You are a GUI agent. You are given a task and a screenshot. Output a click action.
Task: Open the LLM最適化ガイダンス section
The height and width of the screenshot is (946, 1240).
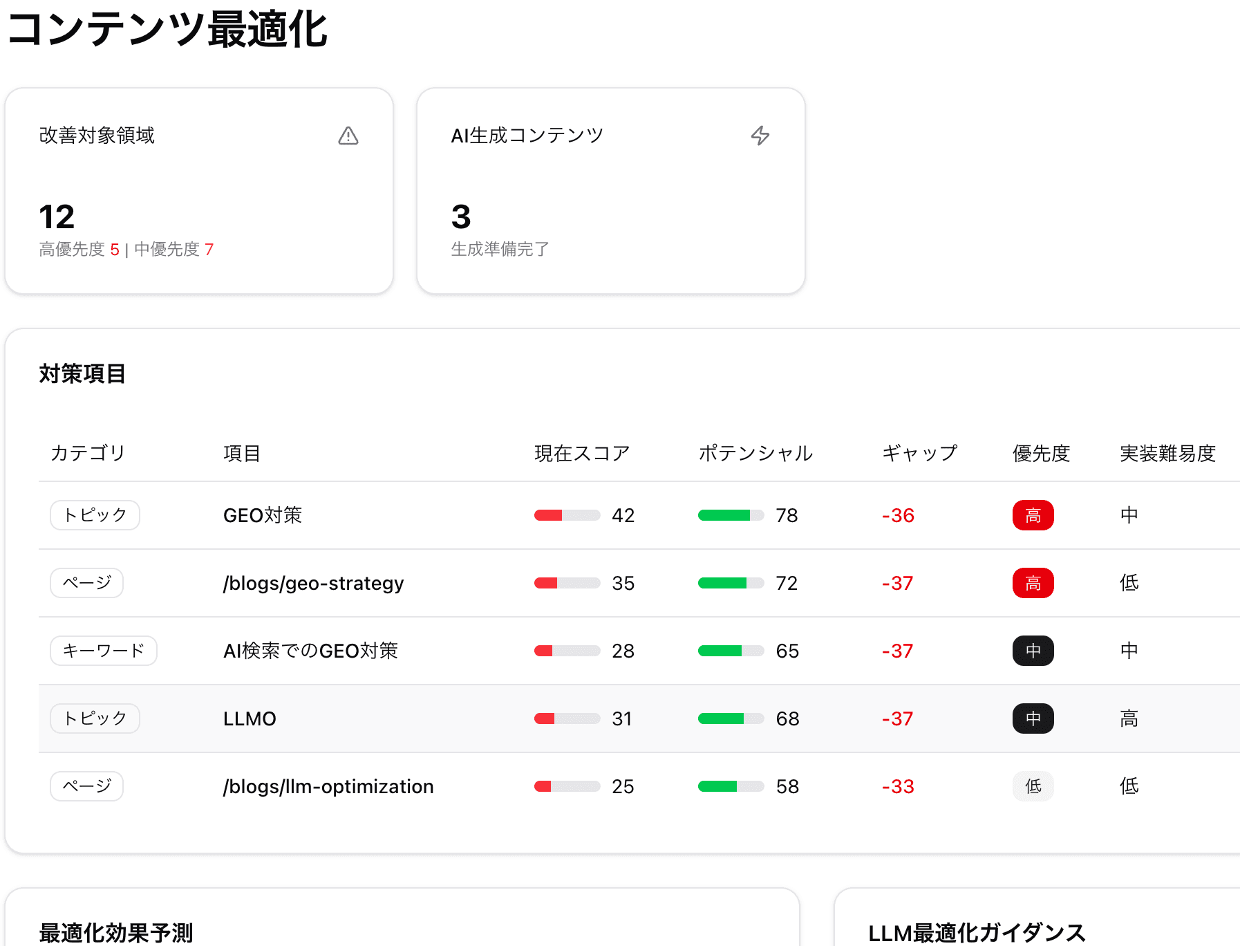point(977,931)
